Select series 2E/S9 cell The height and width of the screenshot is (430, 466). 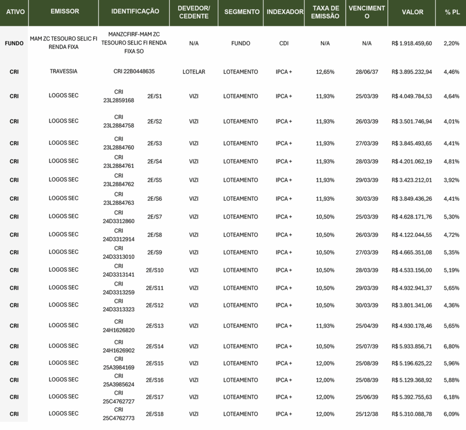pyautogui.click(x=155, y=252)
